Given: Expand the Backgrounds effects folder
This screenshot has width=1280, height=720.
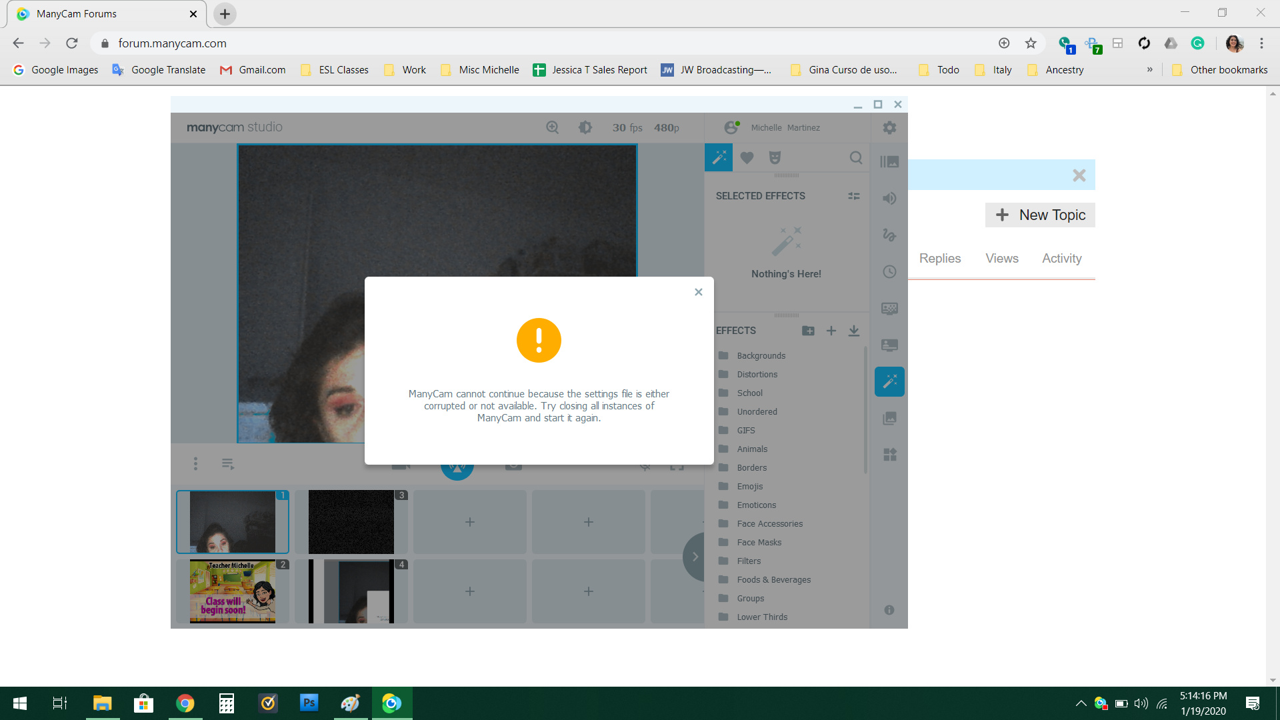Looking at the screenshot, I should 752,355.
